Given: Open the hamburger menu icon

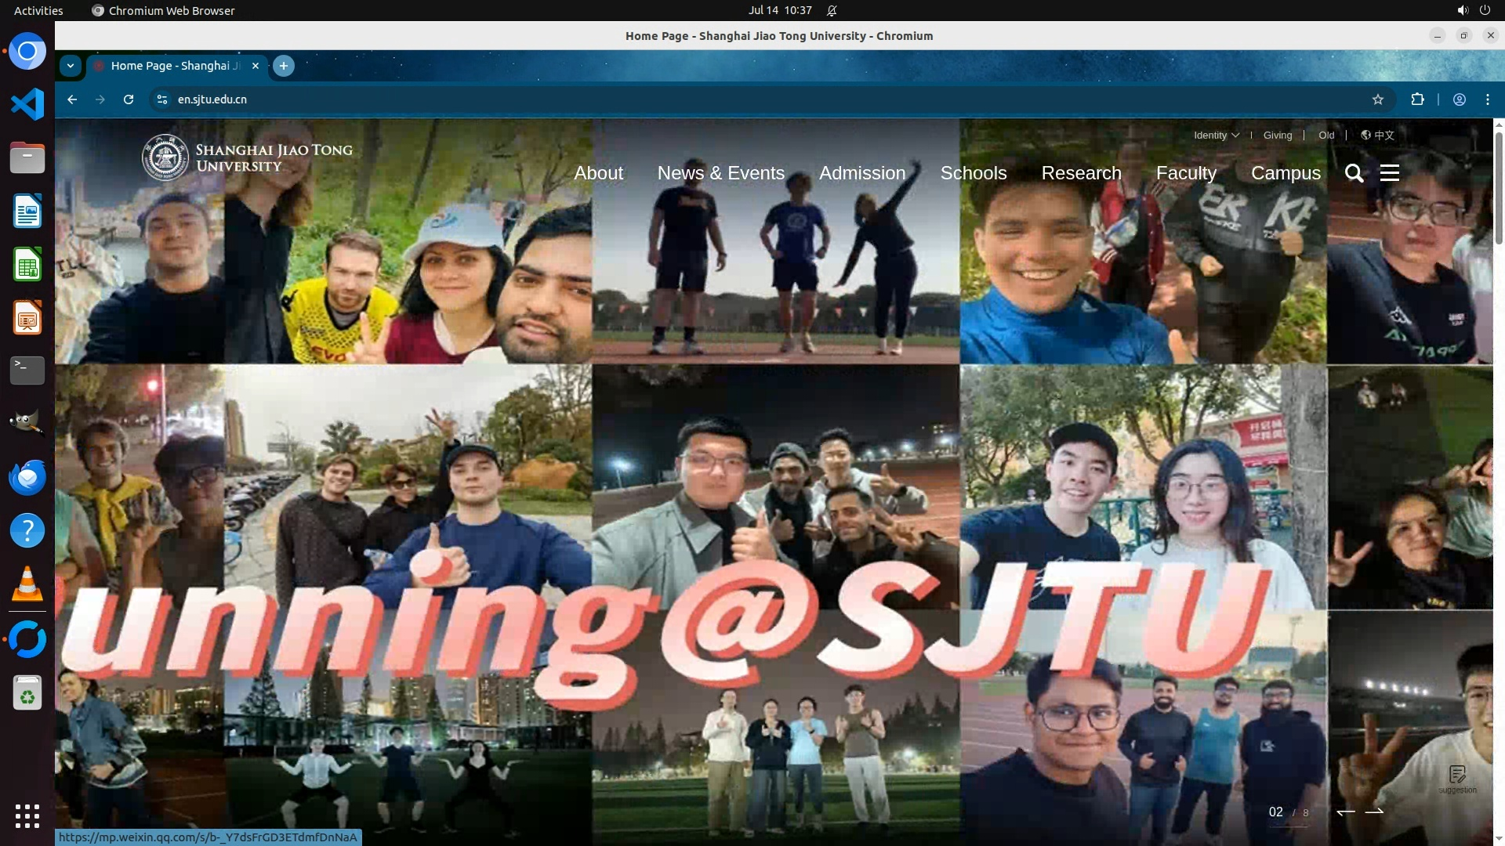Looking at the screenshot, I should coord(1389,173).
